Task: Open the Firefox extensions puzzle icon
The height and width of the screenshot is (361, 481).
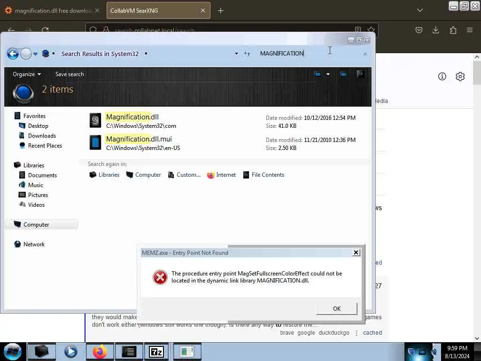Action: [x=453, y=30]
